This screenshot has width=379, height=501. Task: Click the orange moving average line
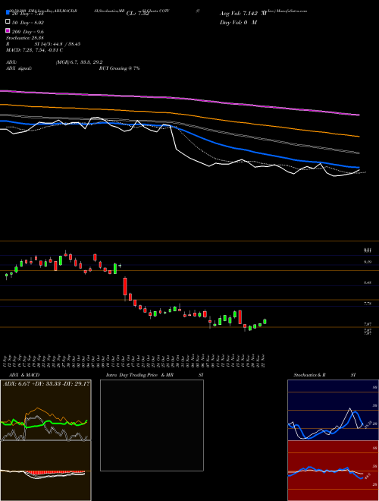point(180,114)
